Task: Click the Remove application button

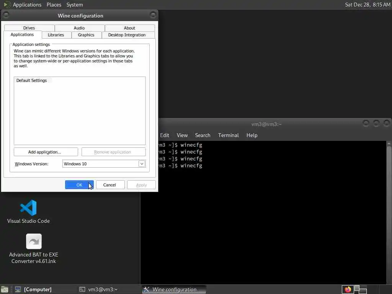Action: [x=113, y=152]
